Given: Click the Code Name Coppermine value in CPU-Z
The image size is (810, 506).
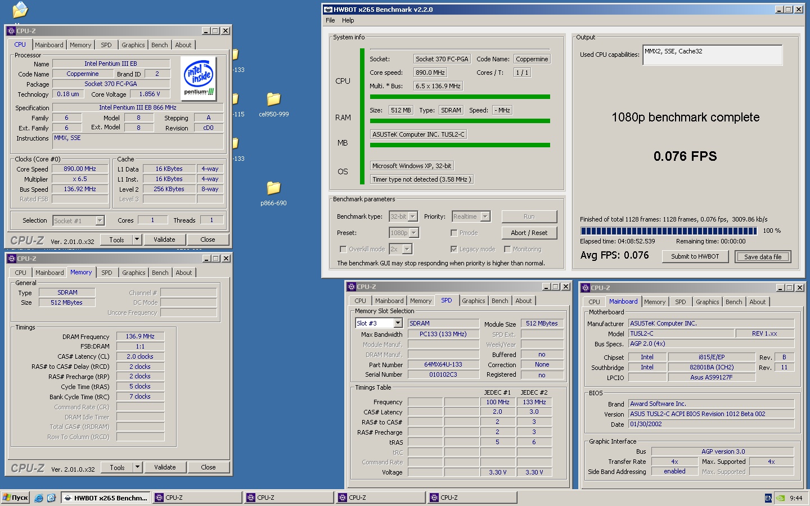Looking at the screenshot, I should pyautogui.click(x=83, y=74).
